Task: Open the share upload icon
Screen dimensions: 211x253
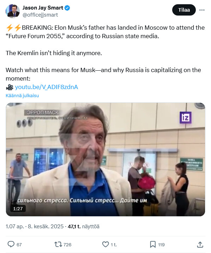Action: click(x=200, y=245)
